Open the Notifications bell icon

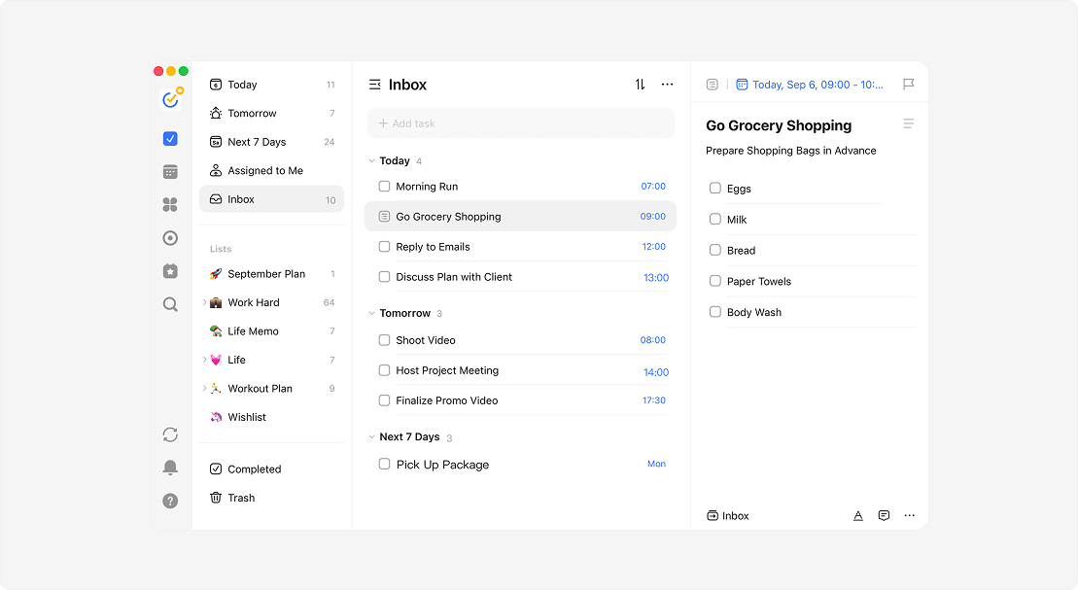[x=170, y=468]
